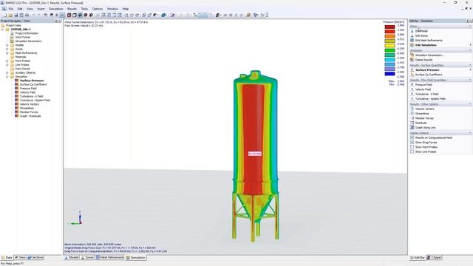The width and height of the screenshot is (473, 266).
Task: Click Delete Results in Edit Bar
Action: [x=423, y=60]
